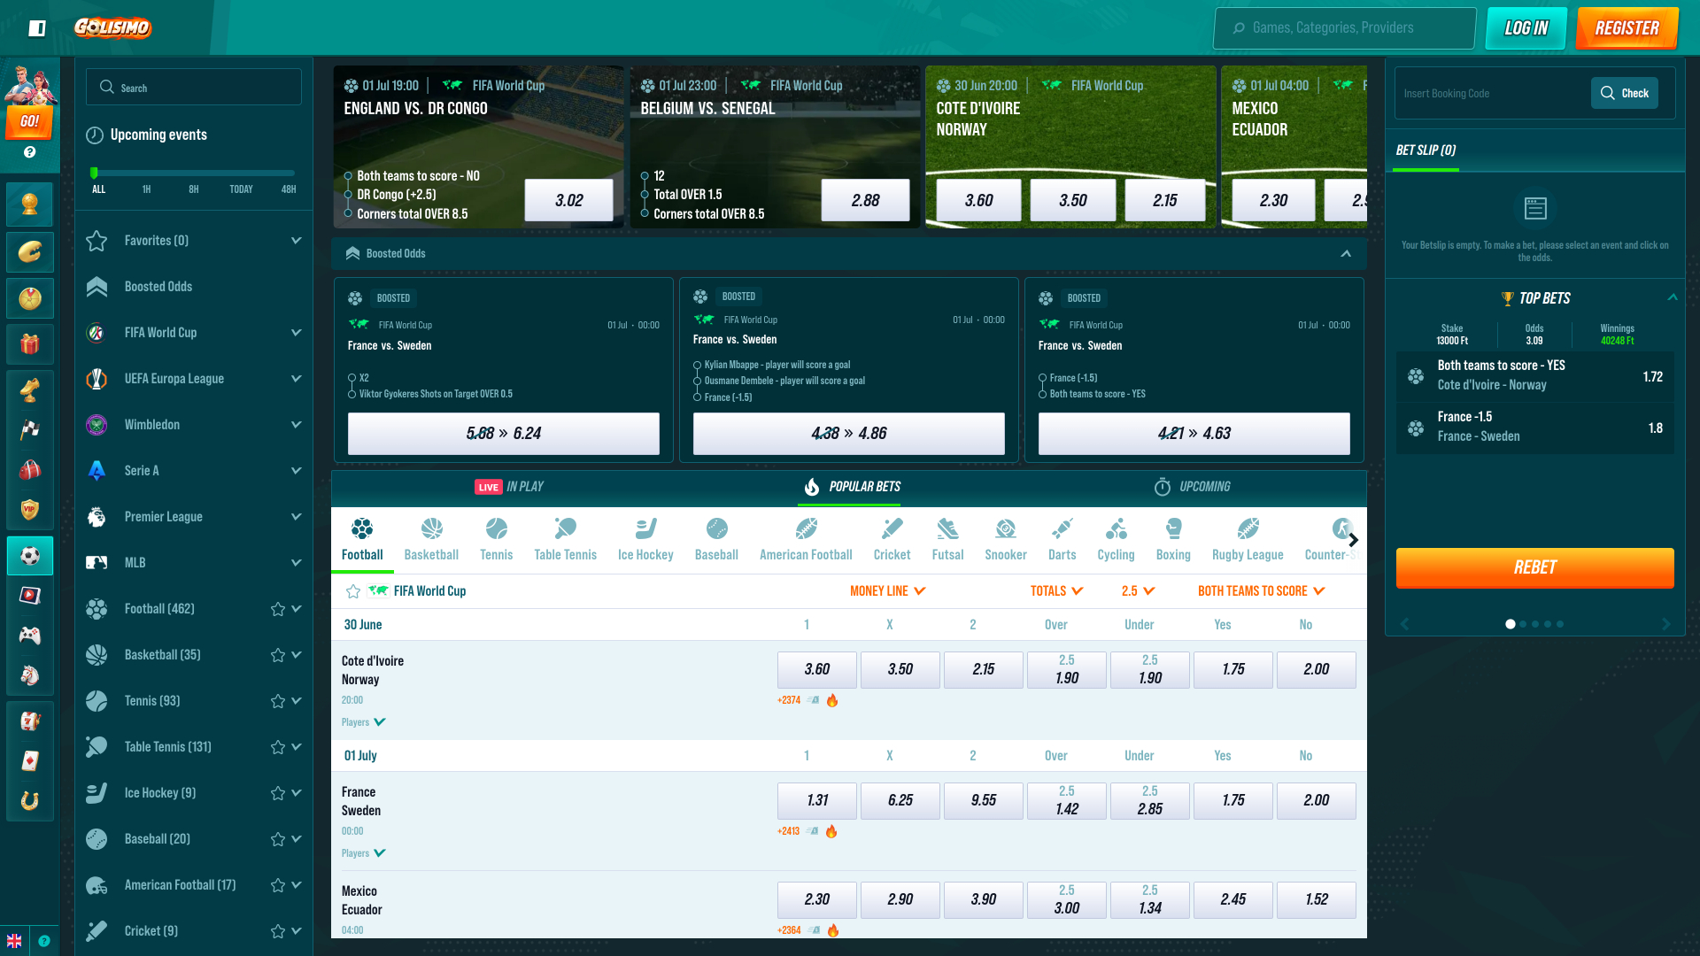Open the horse racing icon
Viewport: 1700px width, 956px height.
click(30, 675)
